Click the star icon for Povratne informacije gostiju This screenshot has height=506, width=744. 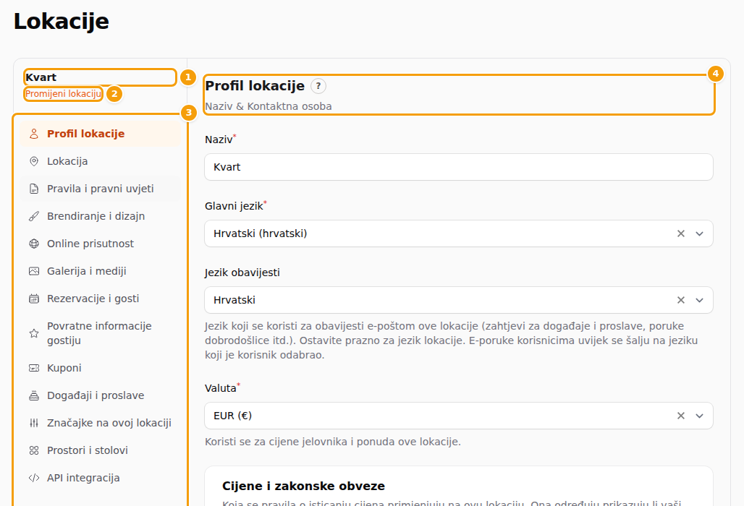(x=34, y=333)
